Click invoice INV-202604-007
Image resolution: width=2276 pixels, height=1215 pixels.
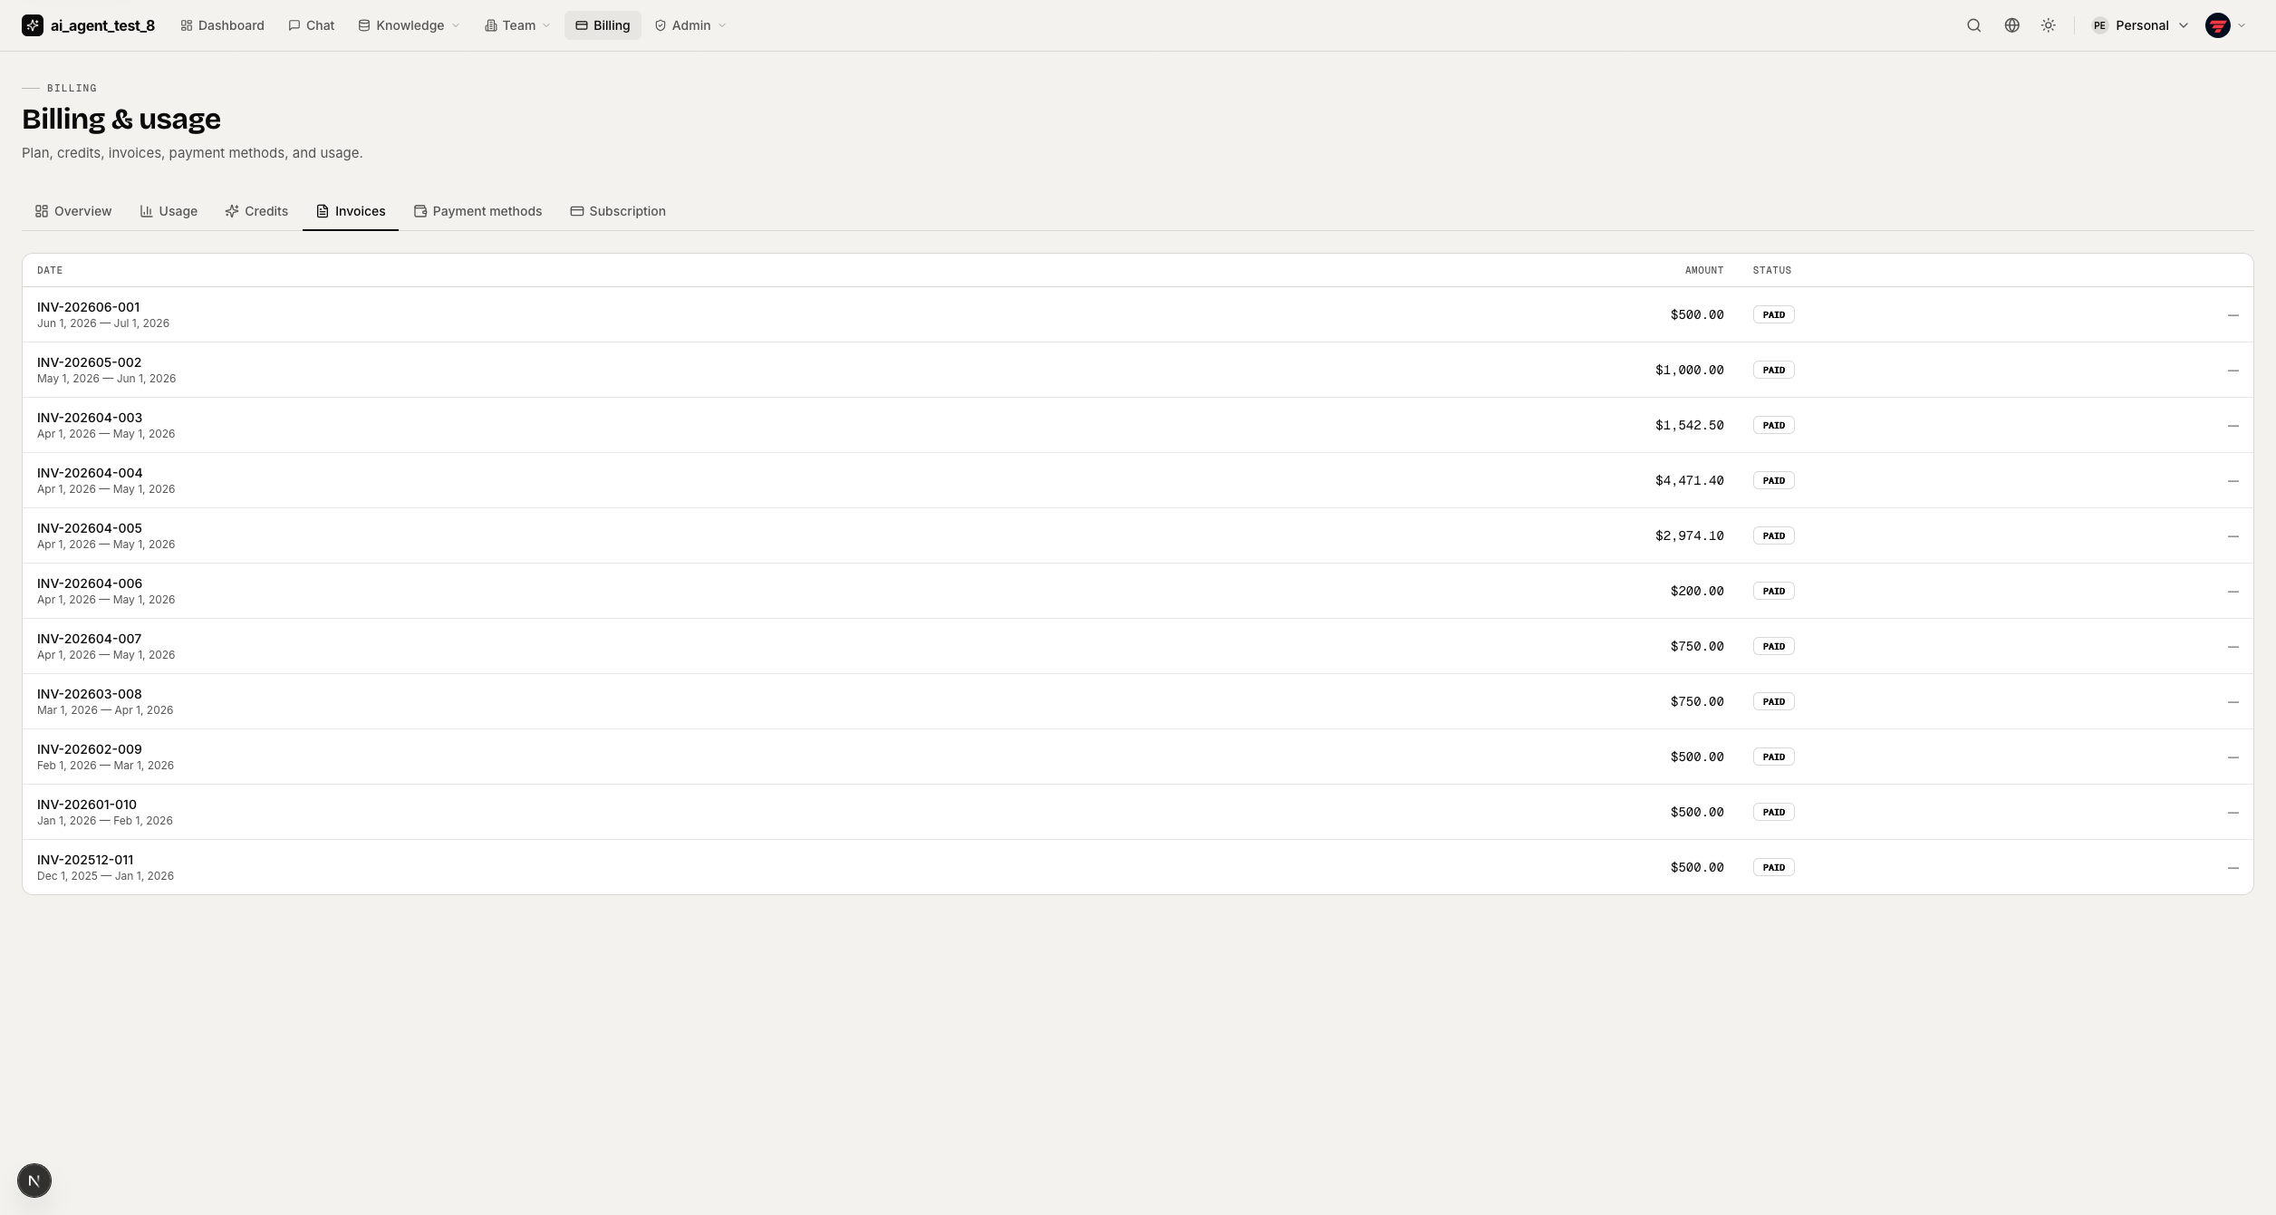pyautogui.click(x=89, y=639)
